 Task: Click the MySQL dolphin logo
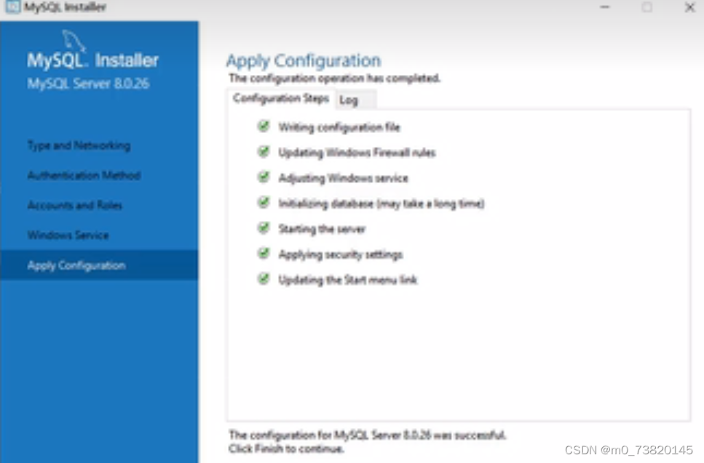click(x=74, y=41)
